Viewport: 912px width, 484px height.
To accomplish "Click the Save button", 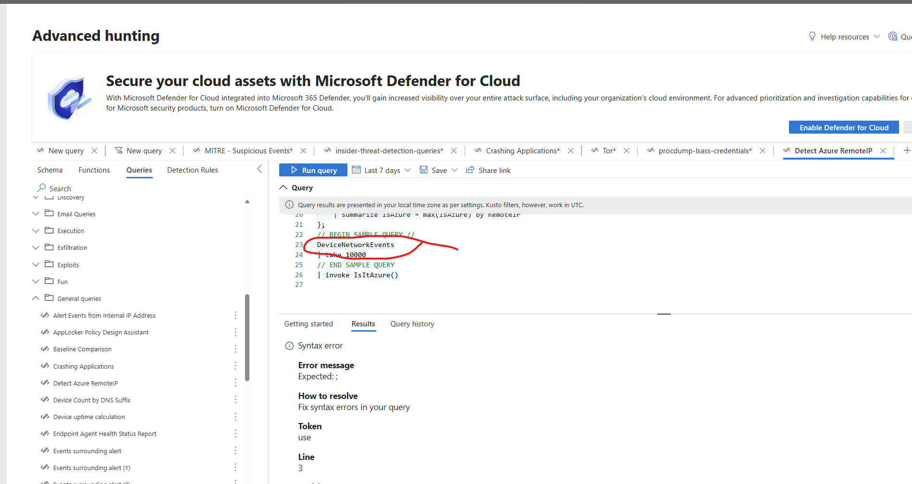I will (x=433, y=170).
